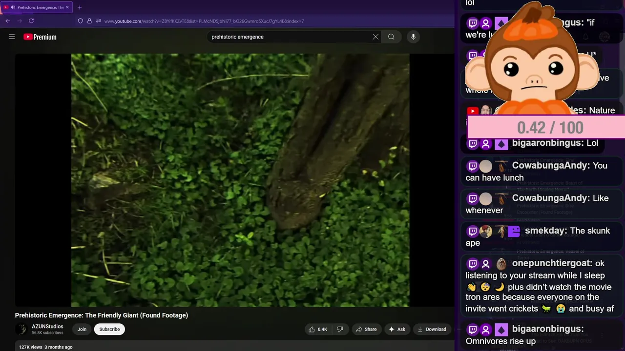The width and height of the screenshot is (625, 351).
Task: Open the shield tracking protection icon
Action: click(81, 21)
